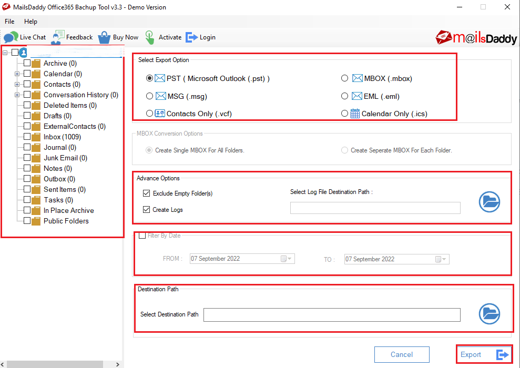Select the ExternalContacts (0) folder
520x368 pixels.
pos(74,126)
